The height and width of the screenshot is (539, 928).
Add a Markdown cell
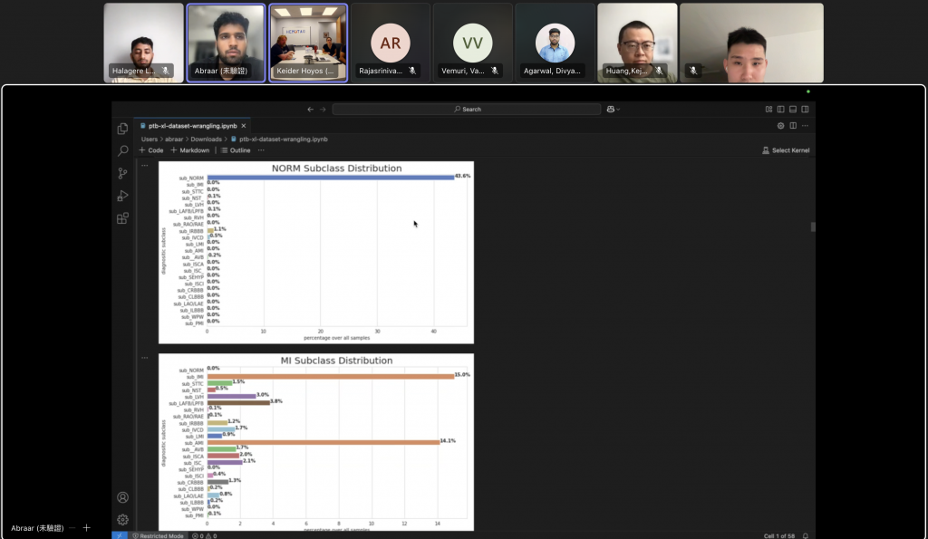pos(190,150)
